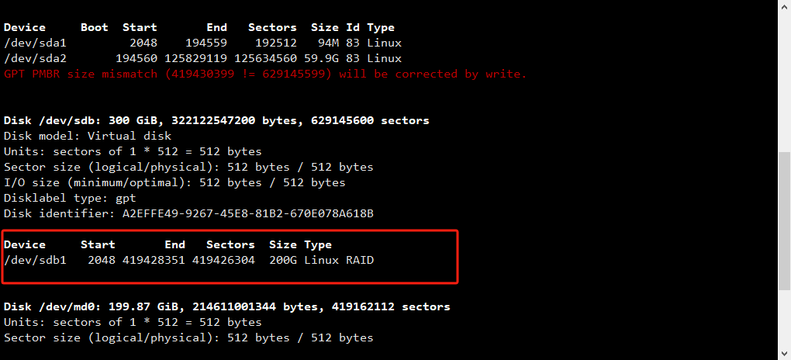Click the vertical scrollbar thumb

[784, 220]
